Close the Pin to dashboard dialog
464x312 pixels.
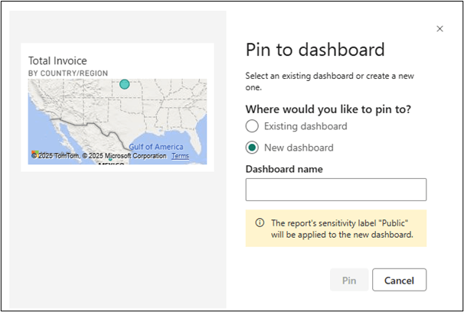(x=439, y=29)
